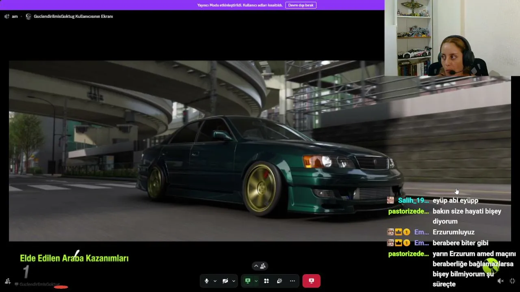Click 'Devre dışı bırak' to disable Streamer Mode
Viewport: 520px width, 292px height.
pyautogui.click(x=301, y=5)
